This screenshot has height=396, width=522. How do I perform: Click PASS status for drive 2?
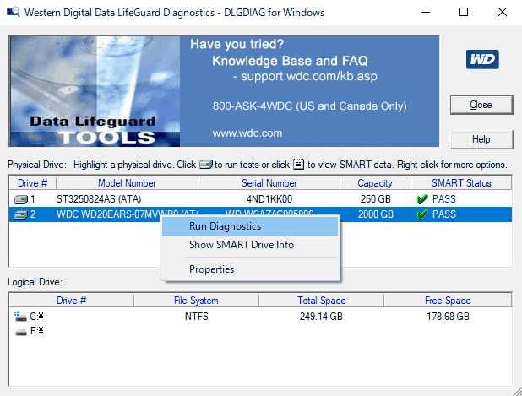[x=443, y=214]
